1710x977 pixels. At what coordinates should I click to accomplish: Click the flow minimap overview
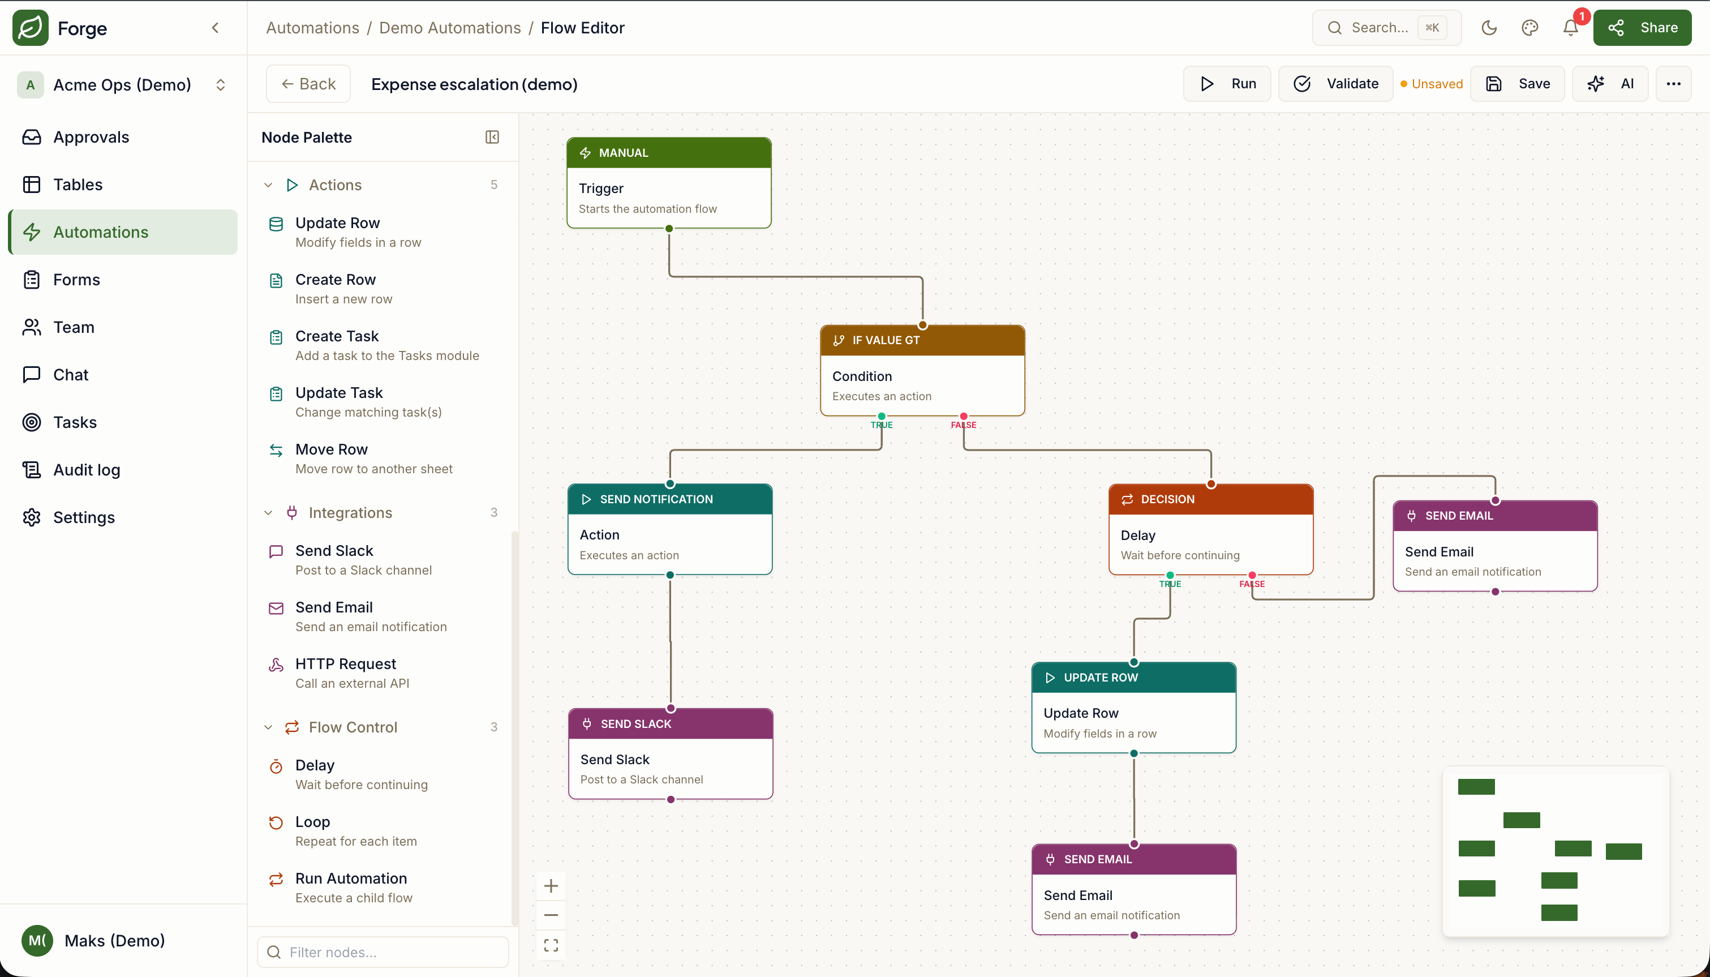[1555, 851]
